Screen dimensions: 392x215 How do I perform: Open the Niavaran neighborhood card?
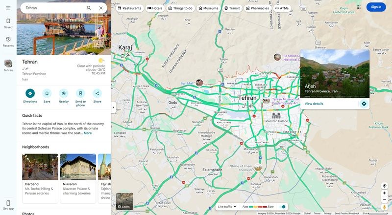click(x=78, y=178)
